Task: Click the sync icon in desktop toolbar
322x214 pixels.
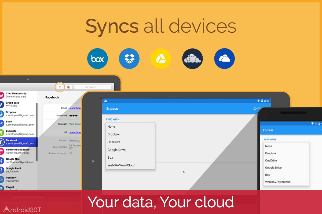Action: click(x=60, y=87)
